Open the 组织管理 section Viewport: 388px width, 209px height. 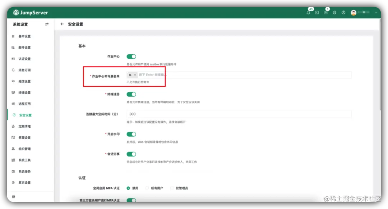pos(25,149)
